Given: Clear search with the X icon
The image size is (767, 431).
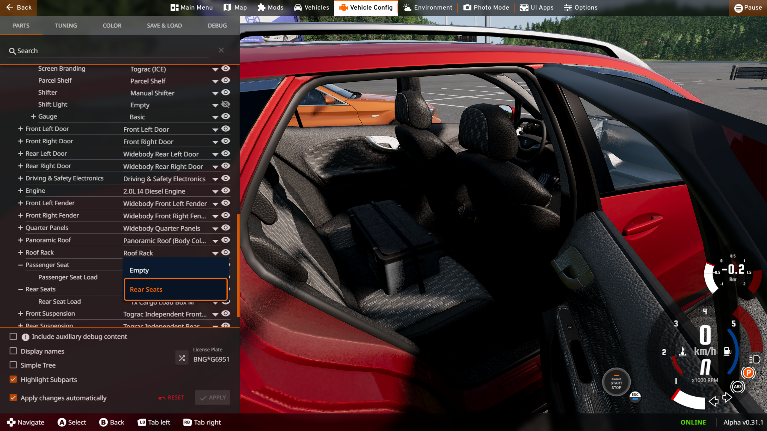Looking at the screenshot, I should point(221,50).
